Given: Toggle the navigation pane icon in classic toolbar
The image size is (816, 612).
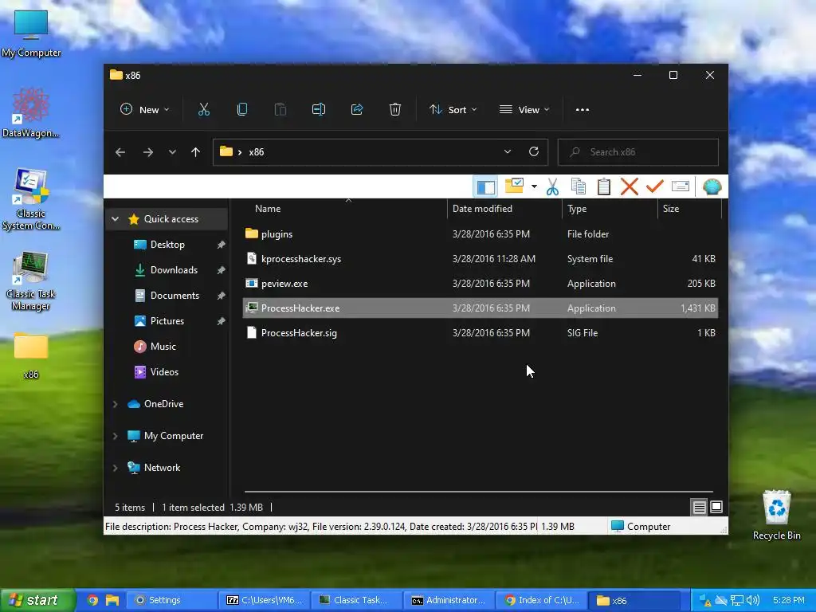Looking at the screenshot, I should [485, 186].
